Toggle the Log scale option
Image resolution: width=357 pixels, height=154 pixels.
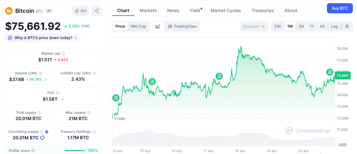(334, 26)
